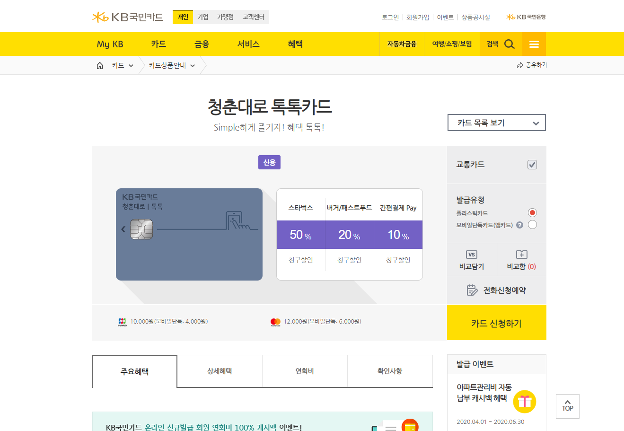Switch to the 상세혜택 tab
Screen dimensions: 624x431
pos(220,371)
